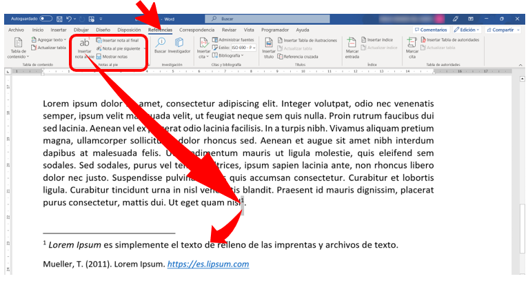Open the Investigador tool
The height and width of the screenshot is (281, 528).
tap(179, 45)
